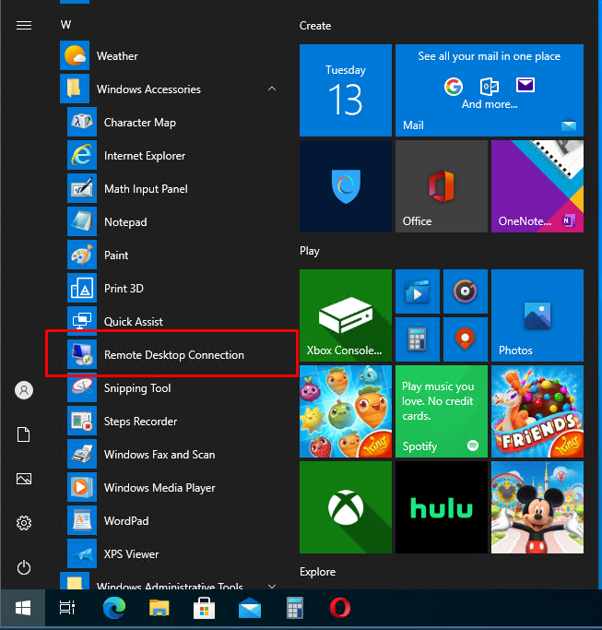
Task: Launch Steps Recorder icon
Action: 82,421
